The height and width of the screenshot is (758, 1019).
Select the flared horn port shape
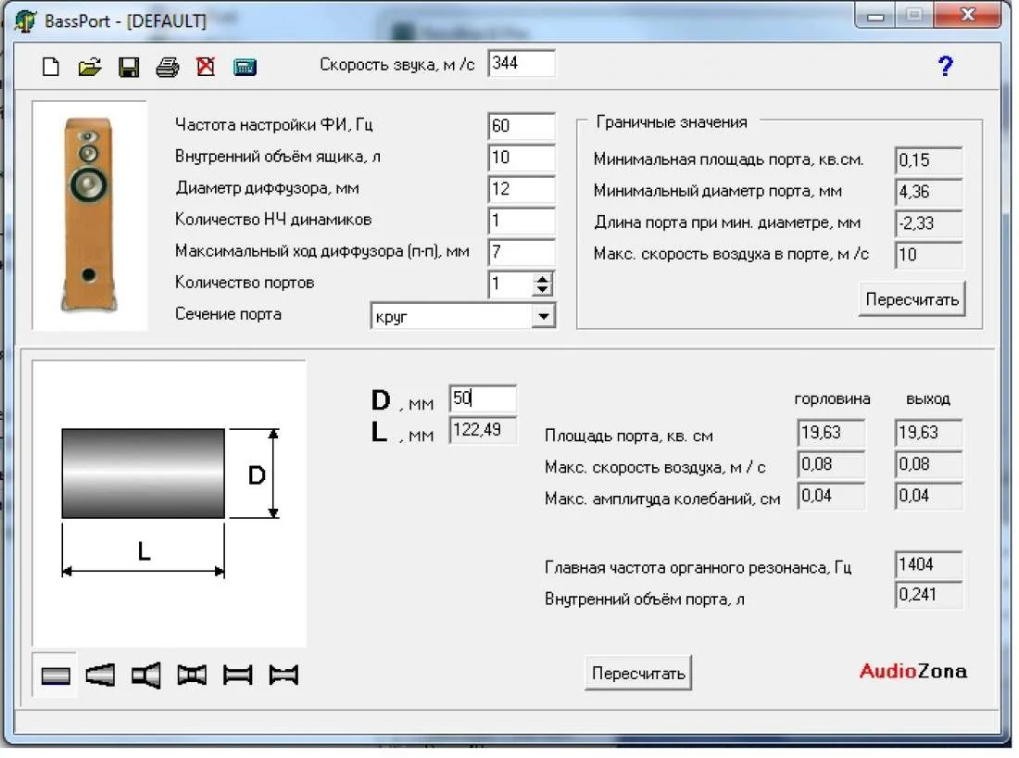click(x=146, y=676)
